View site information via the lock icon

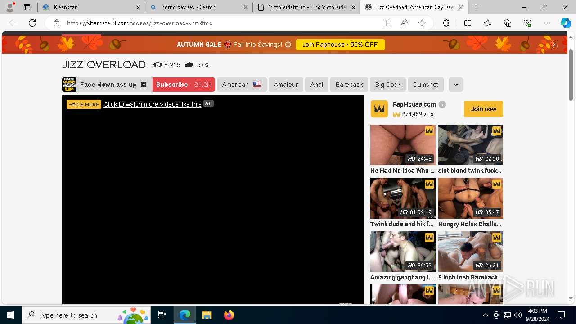(56, 23)
